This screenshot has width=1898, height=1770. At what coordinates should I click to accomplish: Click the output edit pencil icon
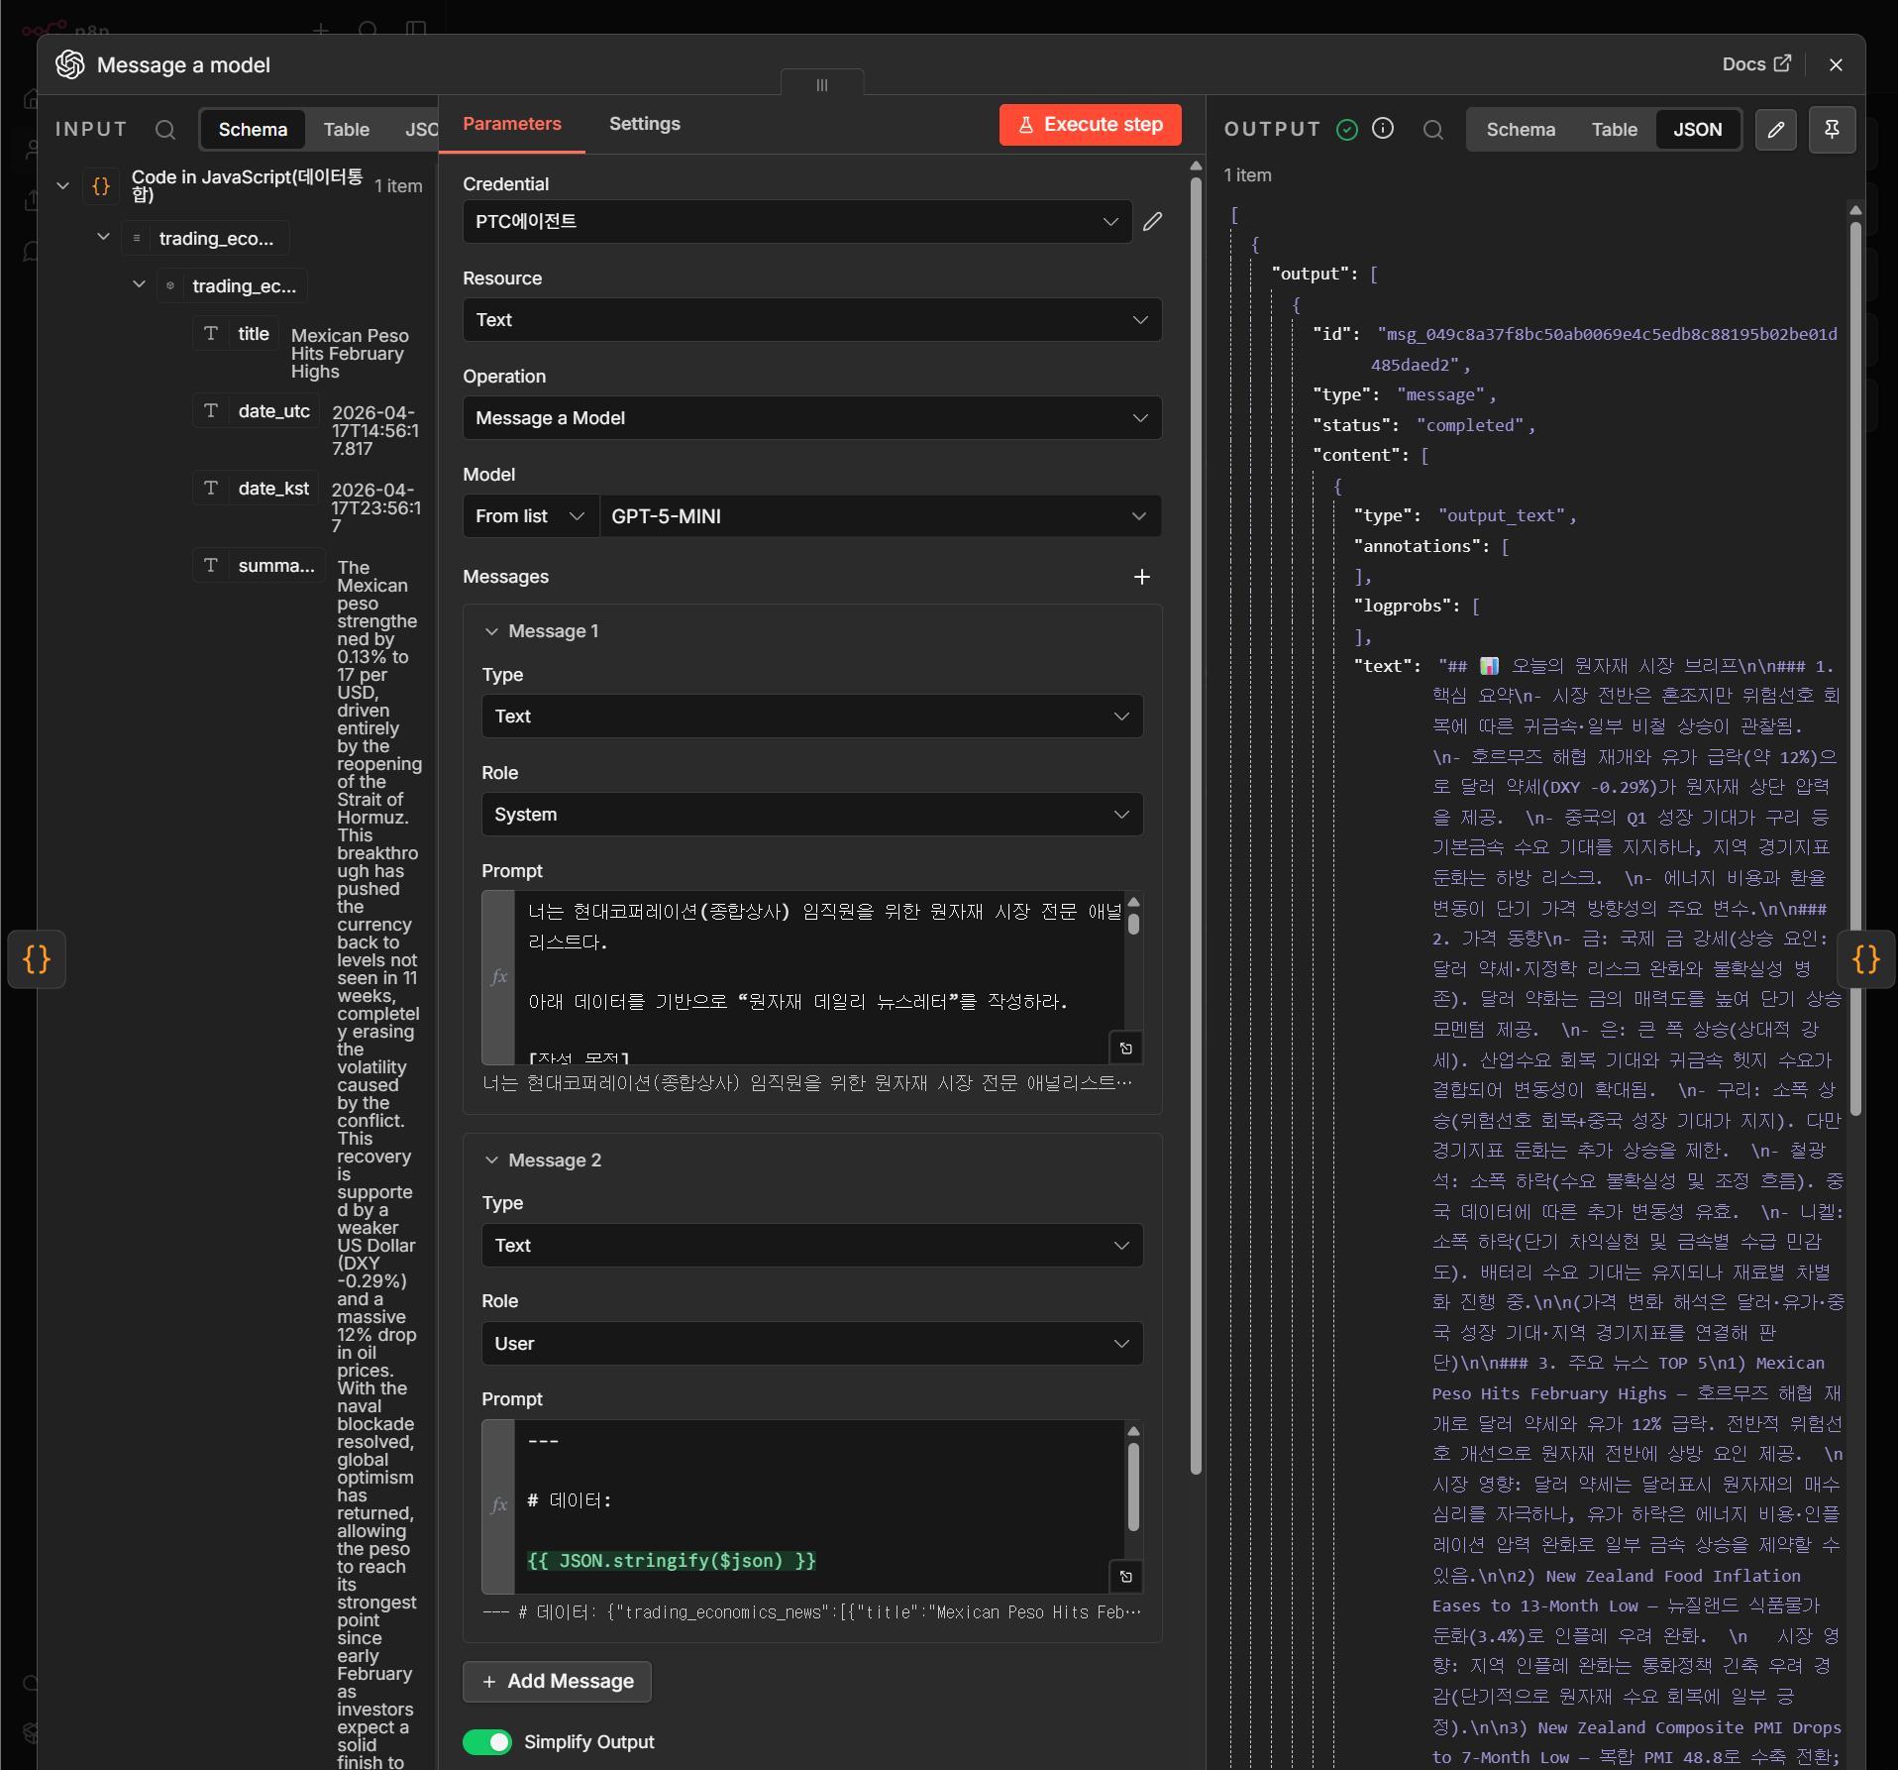[x=1776, y=130]
